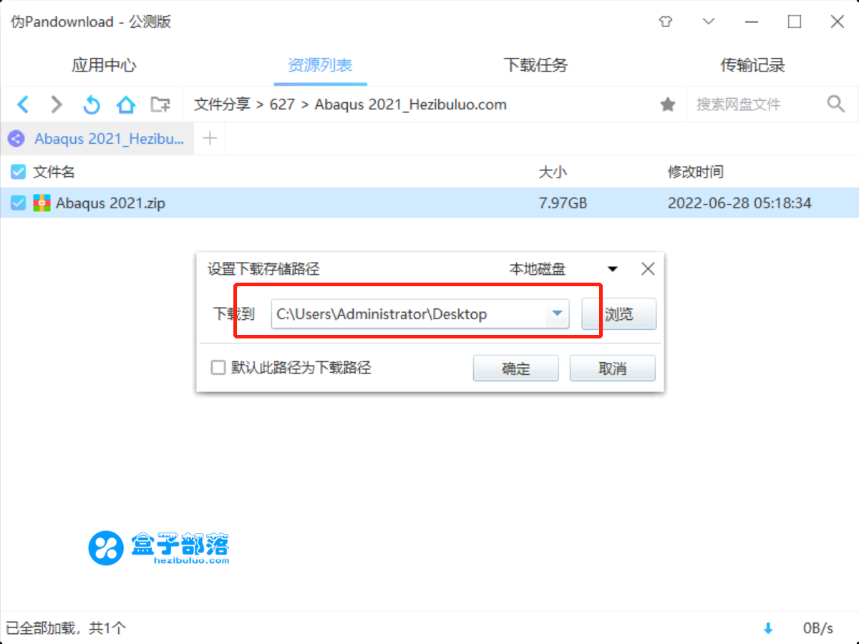Screen dimensions: 859x644
Task: Click the skin (shirt) icon in title bar
Action: click(666, 21)
